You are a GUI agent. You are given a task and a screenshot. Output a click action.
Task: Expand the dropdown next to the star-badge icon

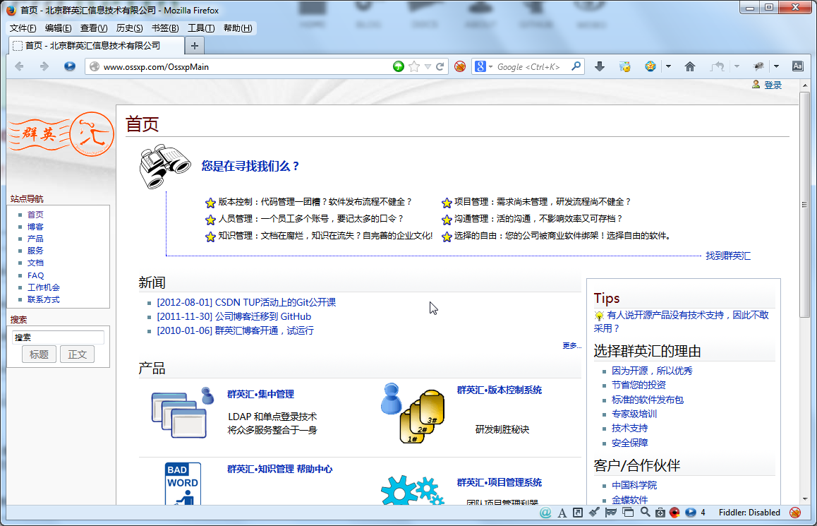[x=669, y=66]
